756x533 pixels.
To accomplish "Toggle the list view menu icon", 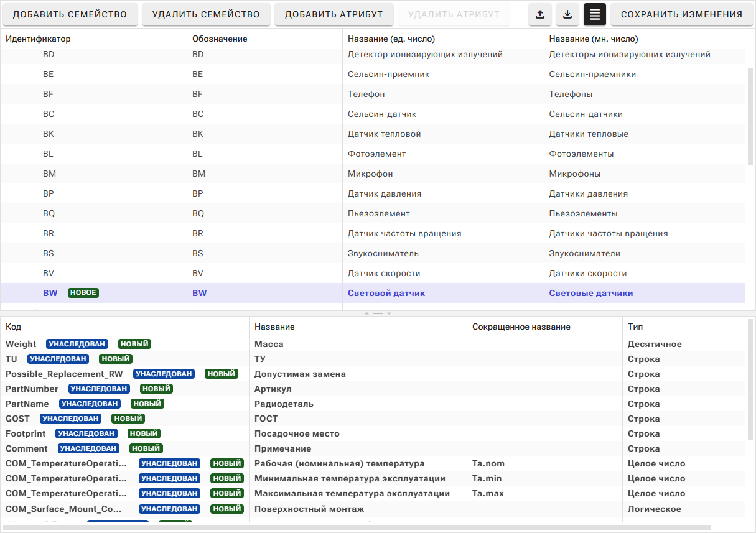I will point(594,14).
